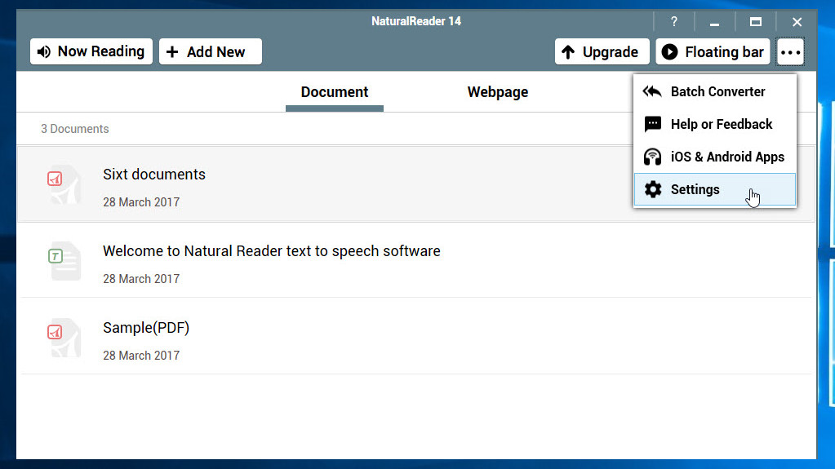This screenshot has height=469, width=835.
Task: Click the text file icon for Welcome document
Action: (x=64, y=261)
